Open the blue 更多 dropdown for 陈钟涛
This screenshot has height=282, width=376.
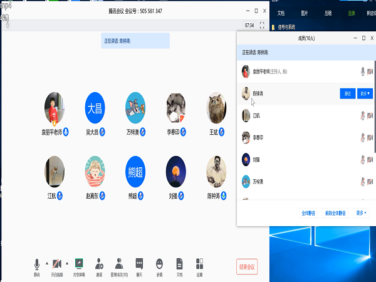[x=365, y=93]
